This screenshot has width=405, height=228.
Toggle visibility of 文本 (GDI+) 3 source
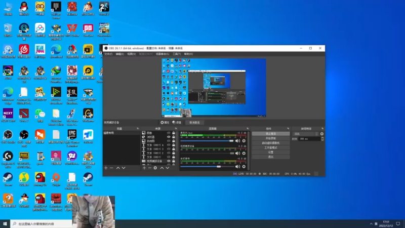click(x=169, y=149)
